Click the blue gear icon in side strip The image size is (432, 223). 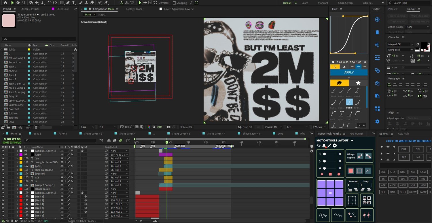[x=377, y=121]
